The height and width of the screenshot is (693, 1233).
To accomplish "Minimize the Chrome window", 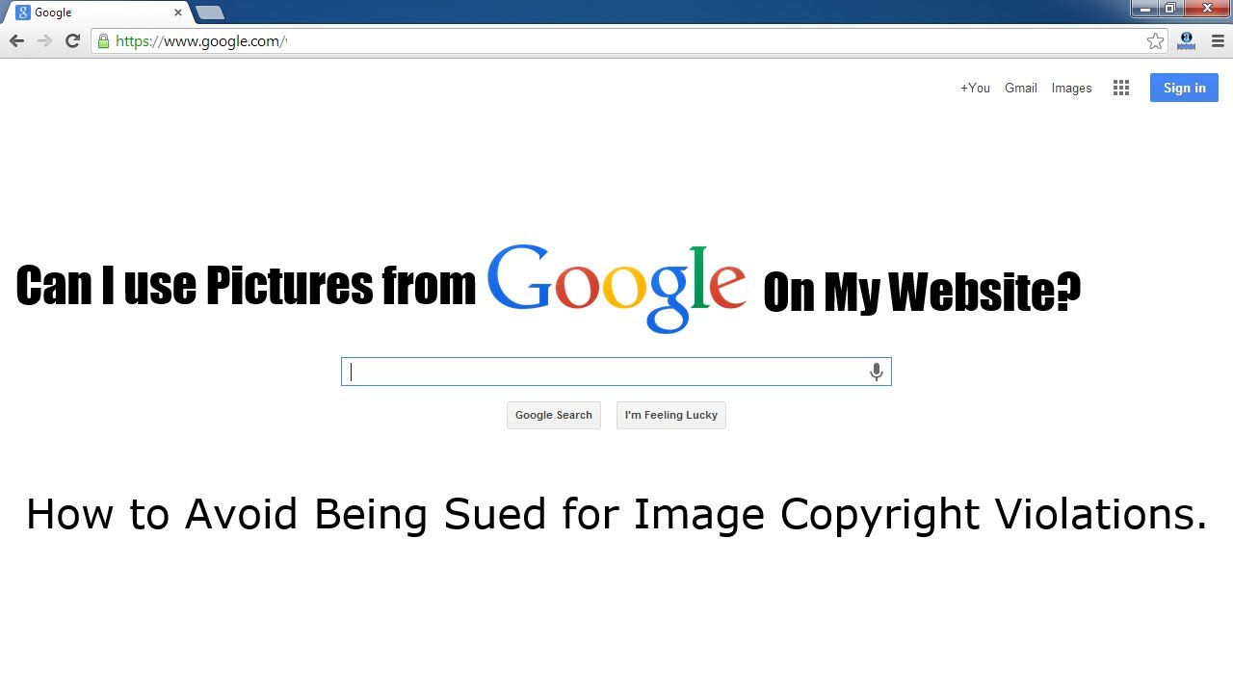I will [x=1144, y=8].
